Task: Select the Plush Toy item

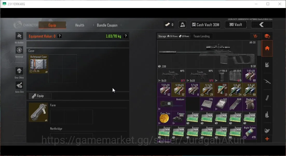Action: click(x=250, y=104)
